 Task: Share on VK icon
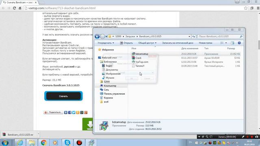(66, 113)
